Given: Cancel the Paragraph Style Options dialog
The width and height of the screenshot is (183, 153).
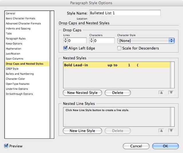Looking at the screenshot, I should 136,146.
